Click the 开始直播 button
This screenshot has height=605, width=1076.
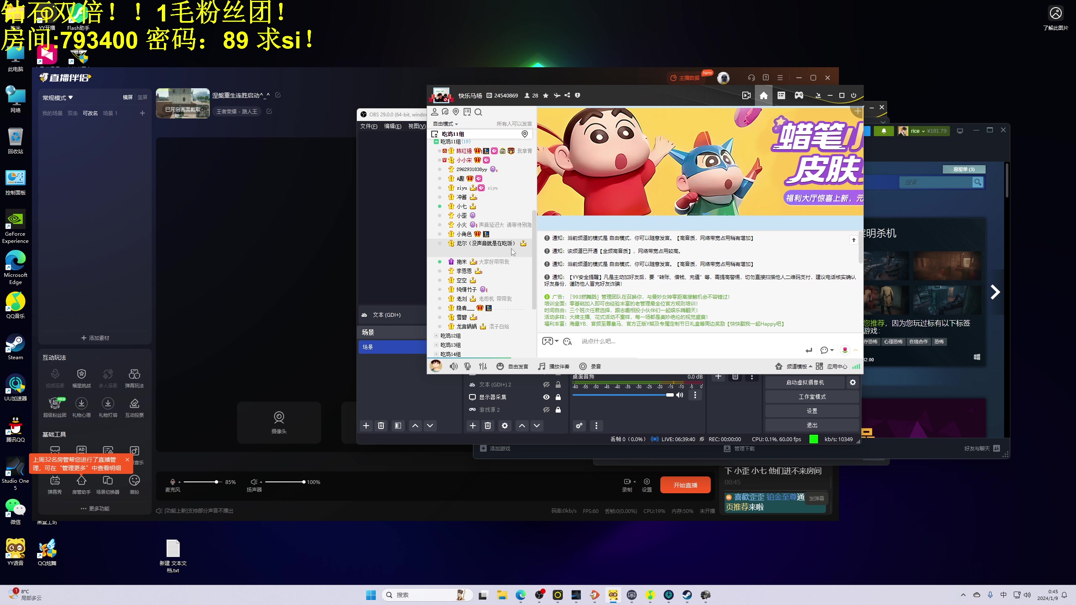click(x=685, y=485)
